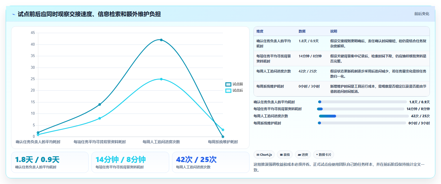Click table cell 42次 / 25次
The width and height of the screenshot is (441, 184).
(x=308, y=71)
